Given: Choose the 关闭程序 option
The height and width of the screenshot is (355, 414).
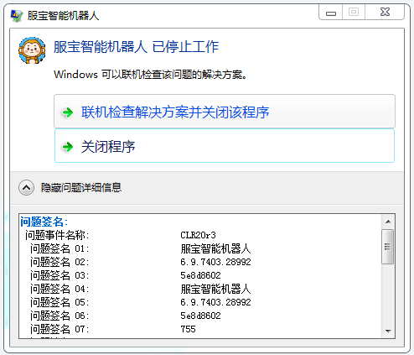Looking at the screenshot, I should pos(225,146).
